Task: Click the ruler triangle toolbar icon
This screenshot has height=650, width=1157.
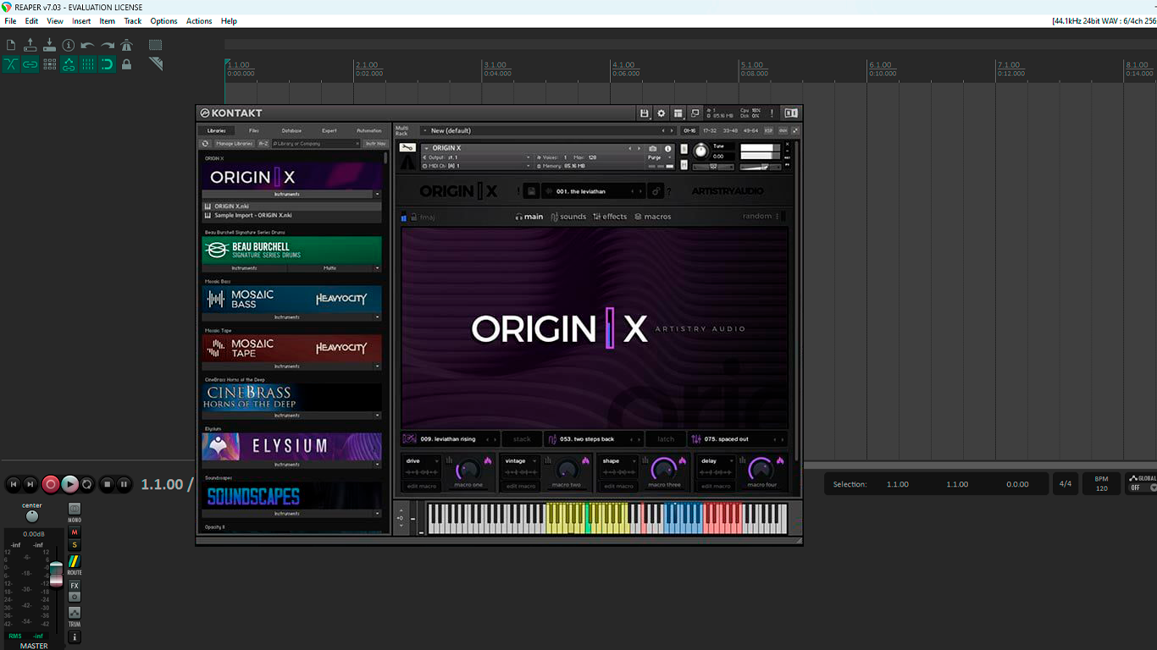Action: point(156,64)
